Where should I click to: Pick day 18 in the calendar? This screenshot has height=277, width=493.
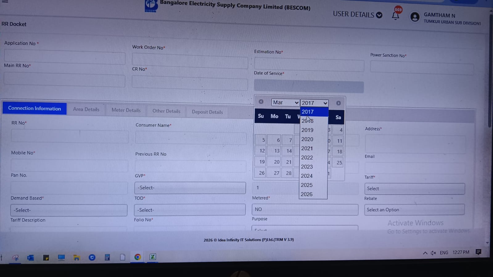pyautogui.click(x=339, y=152)
